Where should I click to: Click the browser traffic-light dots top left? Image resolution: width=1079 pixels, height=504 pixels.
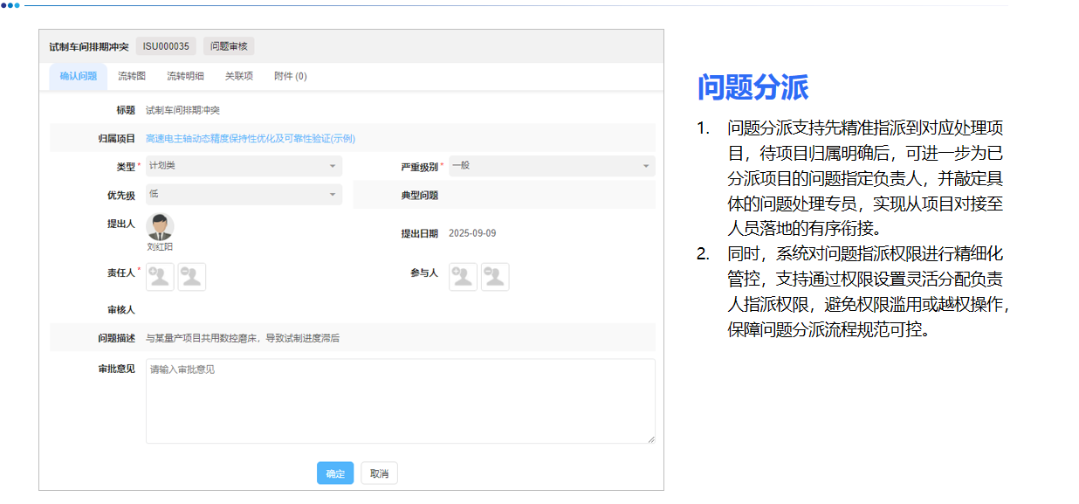[x=12, y=7]
